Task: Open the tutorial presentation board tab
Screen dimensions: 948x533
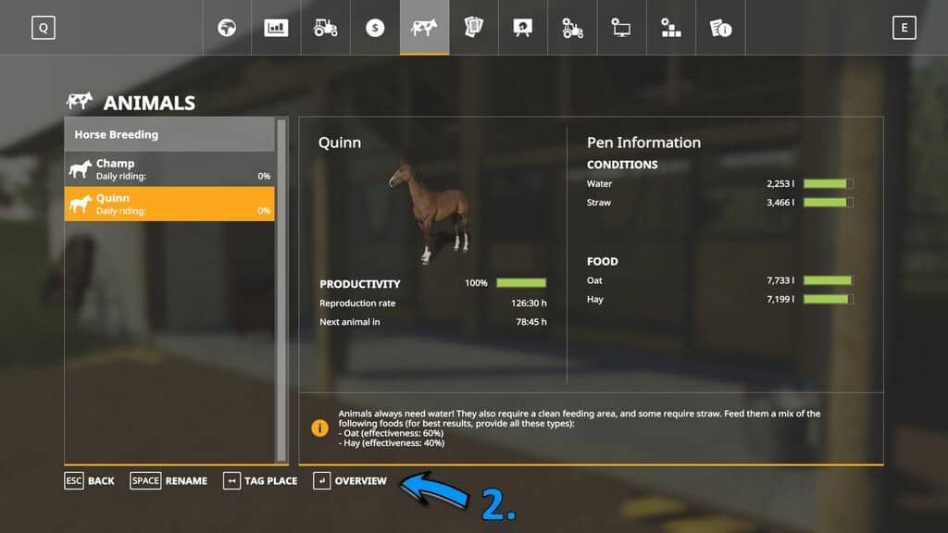Action: [523, 28]
